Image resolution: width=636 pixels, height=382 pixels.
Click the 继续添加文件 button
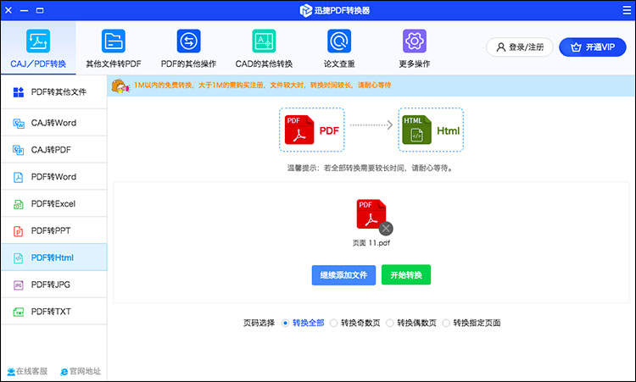343,275
